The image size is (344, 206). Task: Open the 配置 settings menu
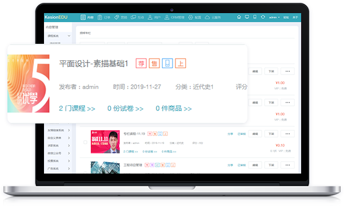pyautogui.click(x=195, y=17)
